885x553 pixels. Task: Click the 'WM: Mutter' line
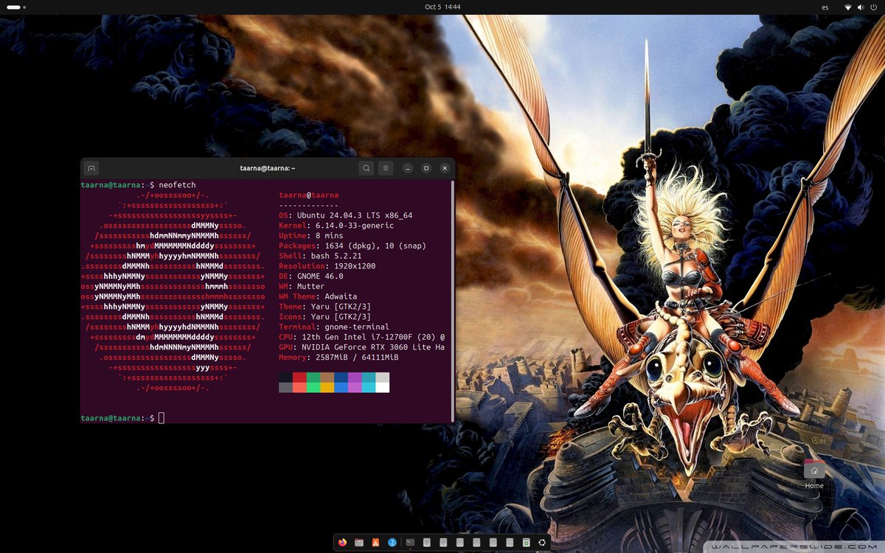pos(302,286)
